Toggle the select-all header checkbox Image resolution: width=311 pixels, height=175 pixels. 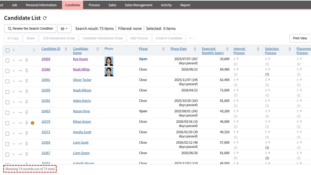coord(8,50)
